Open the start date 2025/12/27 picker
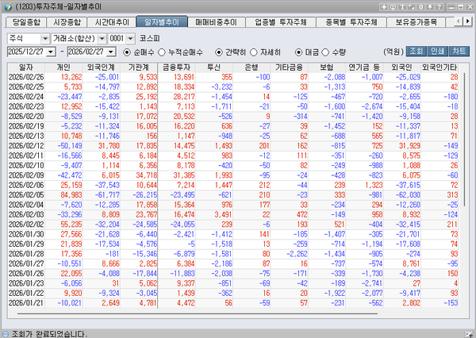The image size is (476, 338). pos(51,52)
